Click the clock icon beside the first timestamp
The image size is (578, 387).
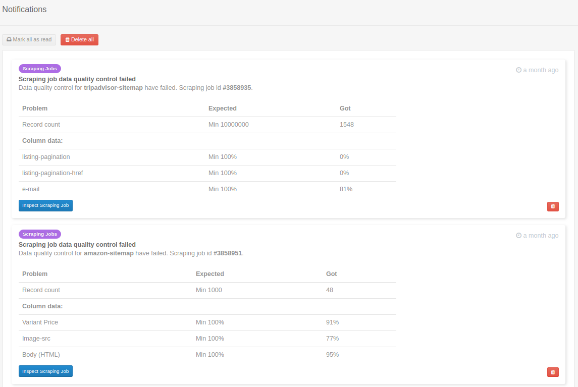[518, 70]
